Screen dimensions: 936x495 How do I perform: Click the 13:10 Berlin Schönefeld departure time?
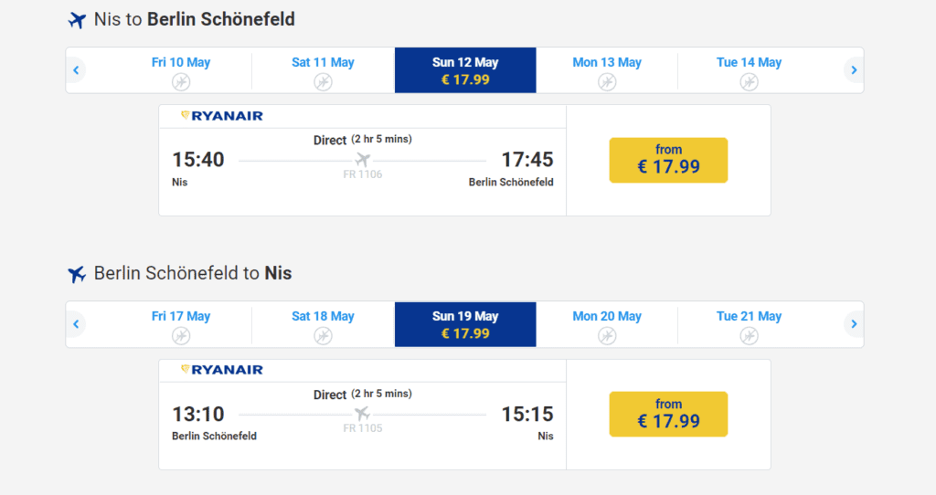198,414
